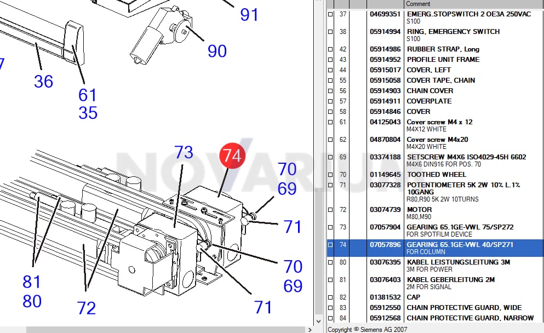Select callout number 90 near the handle
Image resolution: width=544 pixels, height=333 pixels.
(217, 51)
